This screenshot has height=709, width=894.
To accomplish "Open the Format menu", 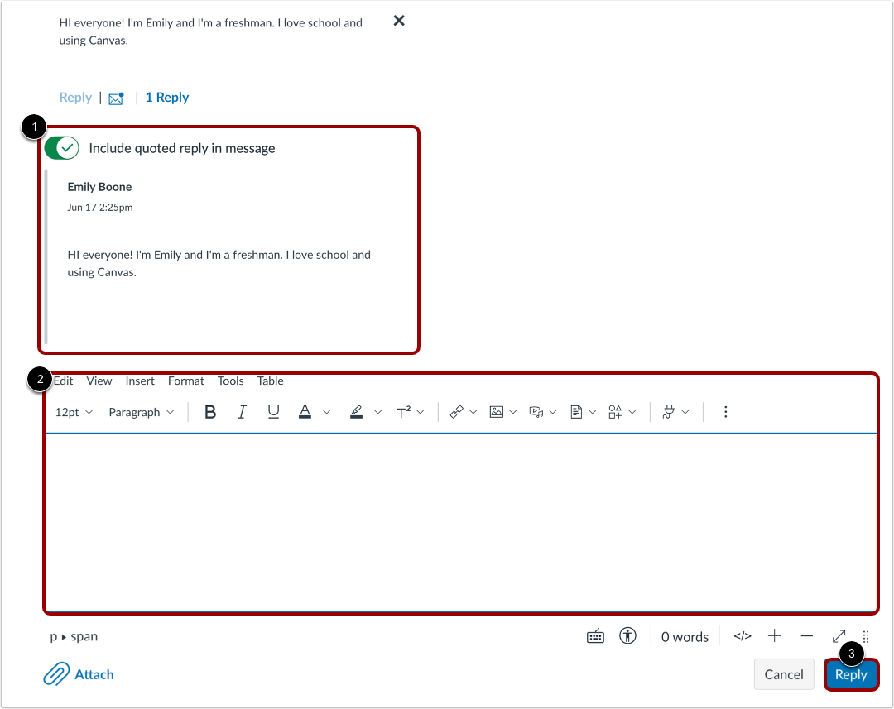I will pyautogui.click(x=185, y=381).
